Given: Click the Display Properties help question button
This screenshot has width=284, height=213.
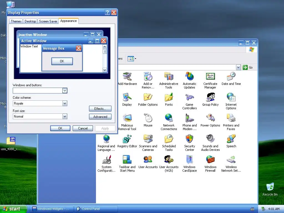Looking at the screenshot, I should point(107,12).
